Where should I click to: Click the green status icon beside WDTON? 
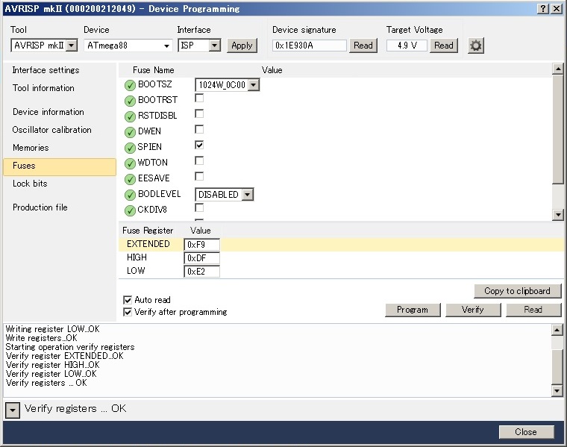click(130, 163)
